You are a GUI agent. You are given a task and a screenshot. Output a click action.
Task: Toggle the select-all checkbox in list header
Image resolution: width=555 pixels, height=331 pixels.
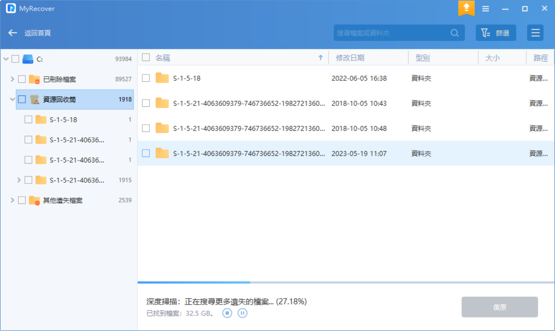click(146, 57)
